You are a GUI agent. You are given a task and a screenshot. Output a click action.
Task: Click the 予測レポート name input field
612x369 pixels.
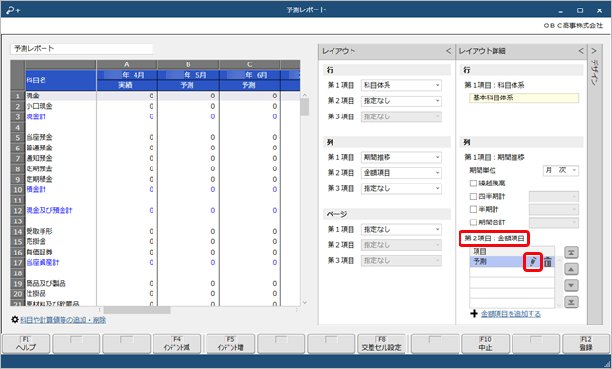(x=81, y=49)
